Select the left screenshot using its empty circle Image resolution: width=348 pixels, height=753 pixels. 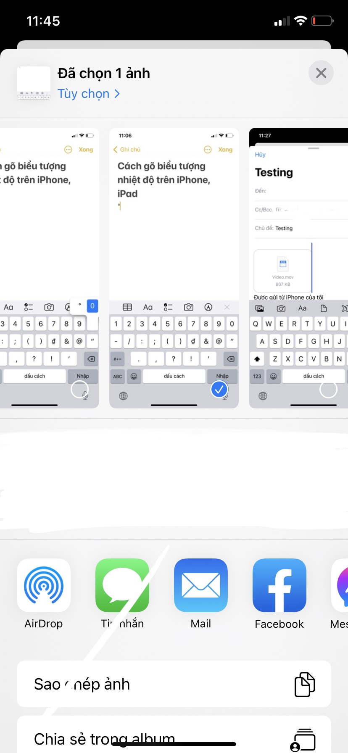[x=79, y=390]
